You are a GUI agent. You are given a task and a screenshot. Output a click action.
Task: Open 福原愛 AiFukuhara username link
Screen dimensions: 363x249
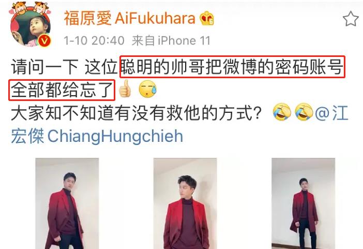(x=130, y=18)
